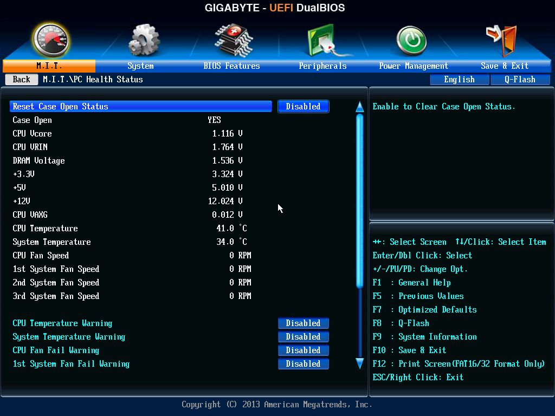This screenshot has width=555, height=416.
Task: Click the DRAM Voltage label
Action: pos(38,160)
